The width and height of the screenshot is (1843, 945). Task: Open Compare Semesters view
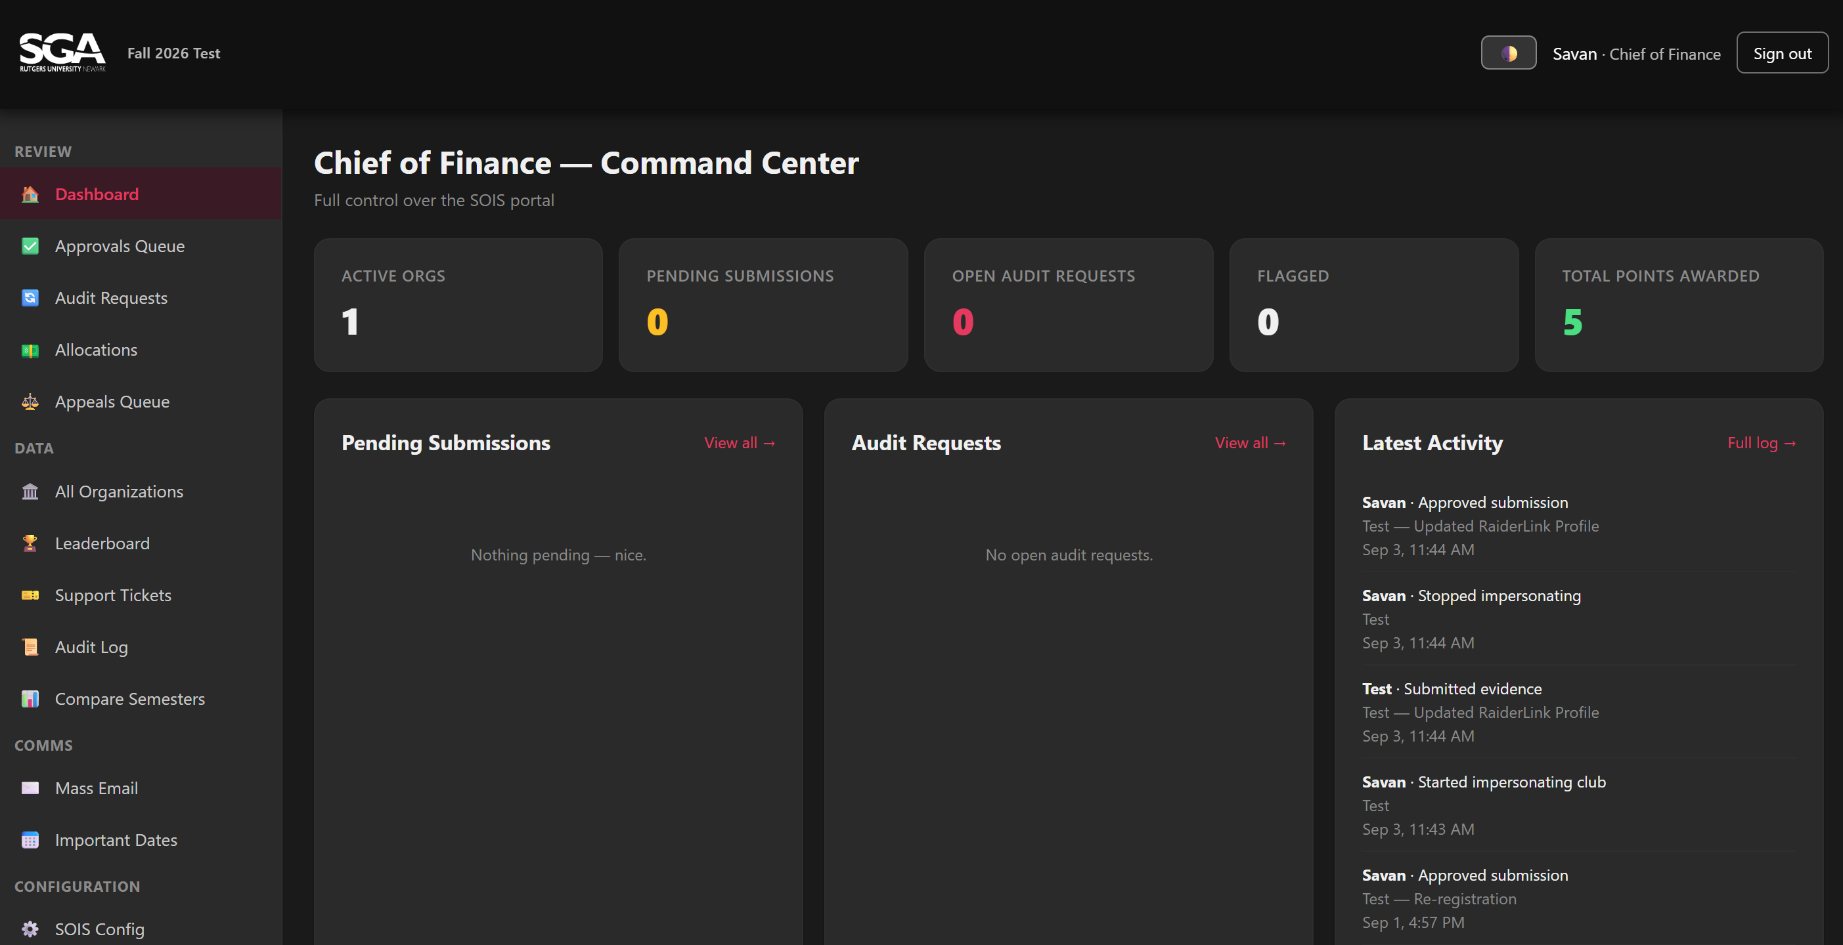coord(141,699)
